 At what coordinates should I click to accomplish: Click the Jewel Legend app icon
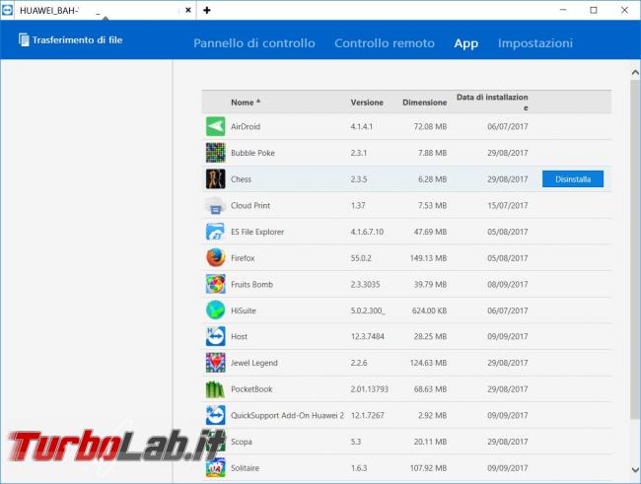coord(215,363)
